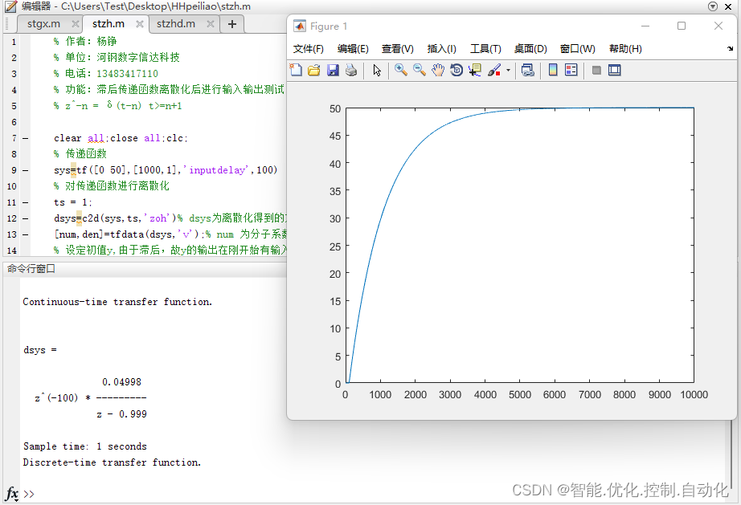Screen dimensions: 741x505
Task: Set breakpoint on line 13 dash
Action: click(x=26, y=234)
